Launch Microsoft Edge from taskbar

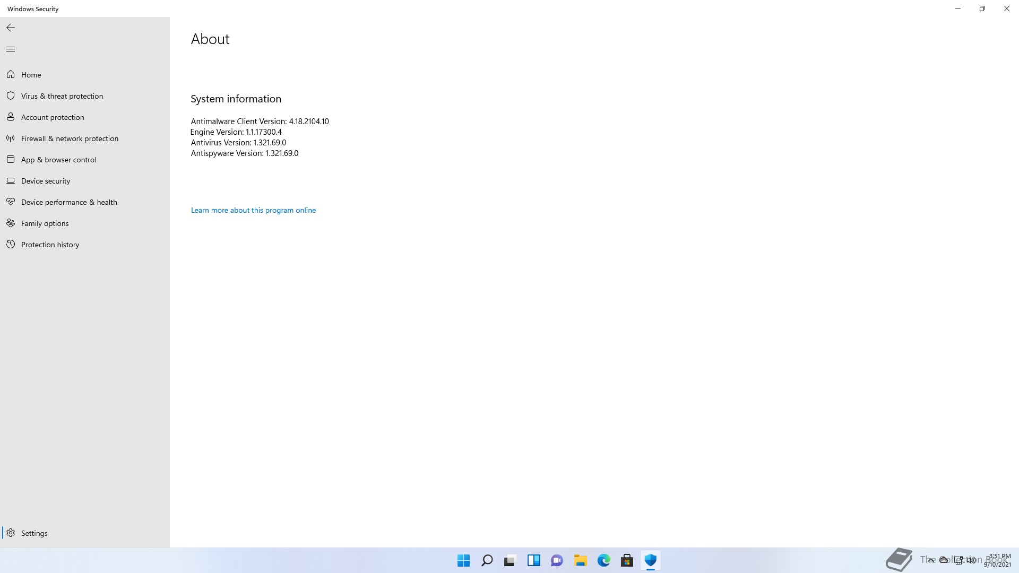[x=603, y=560]
